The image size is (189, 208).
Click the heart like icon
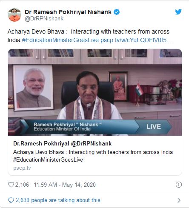(11, 185)
